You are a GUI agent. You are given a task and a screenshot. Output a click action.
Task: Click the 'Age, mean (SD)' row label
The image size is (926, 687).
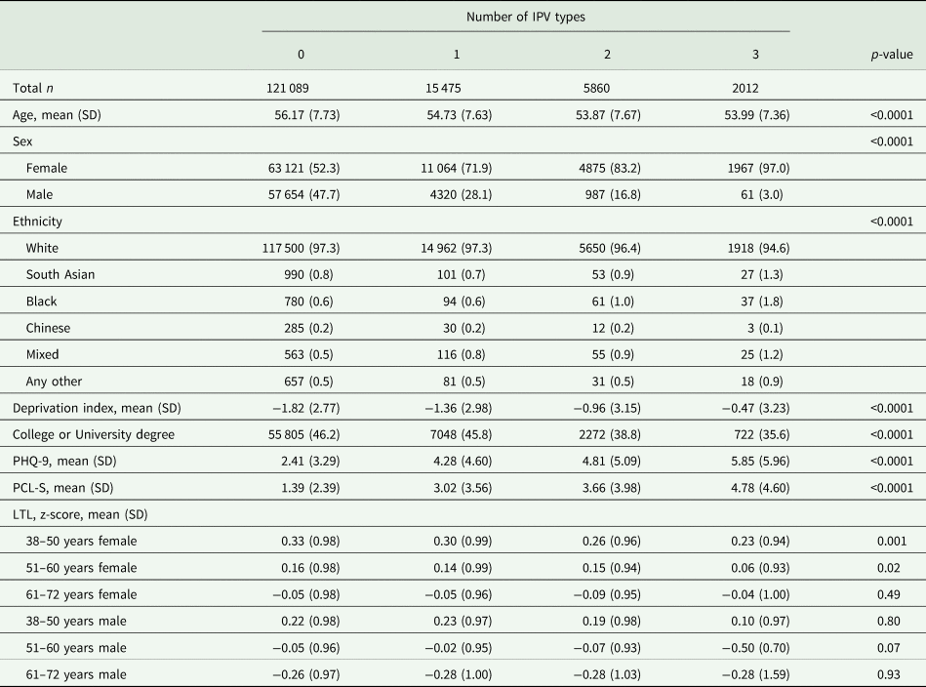pyautogui.click(x=57, y=115)
